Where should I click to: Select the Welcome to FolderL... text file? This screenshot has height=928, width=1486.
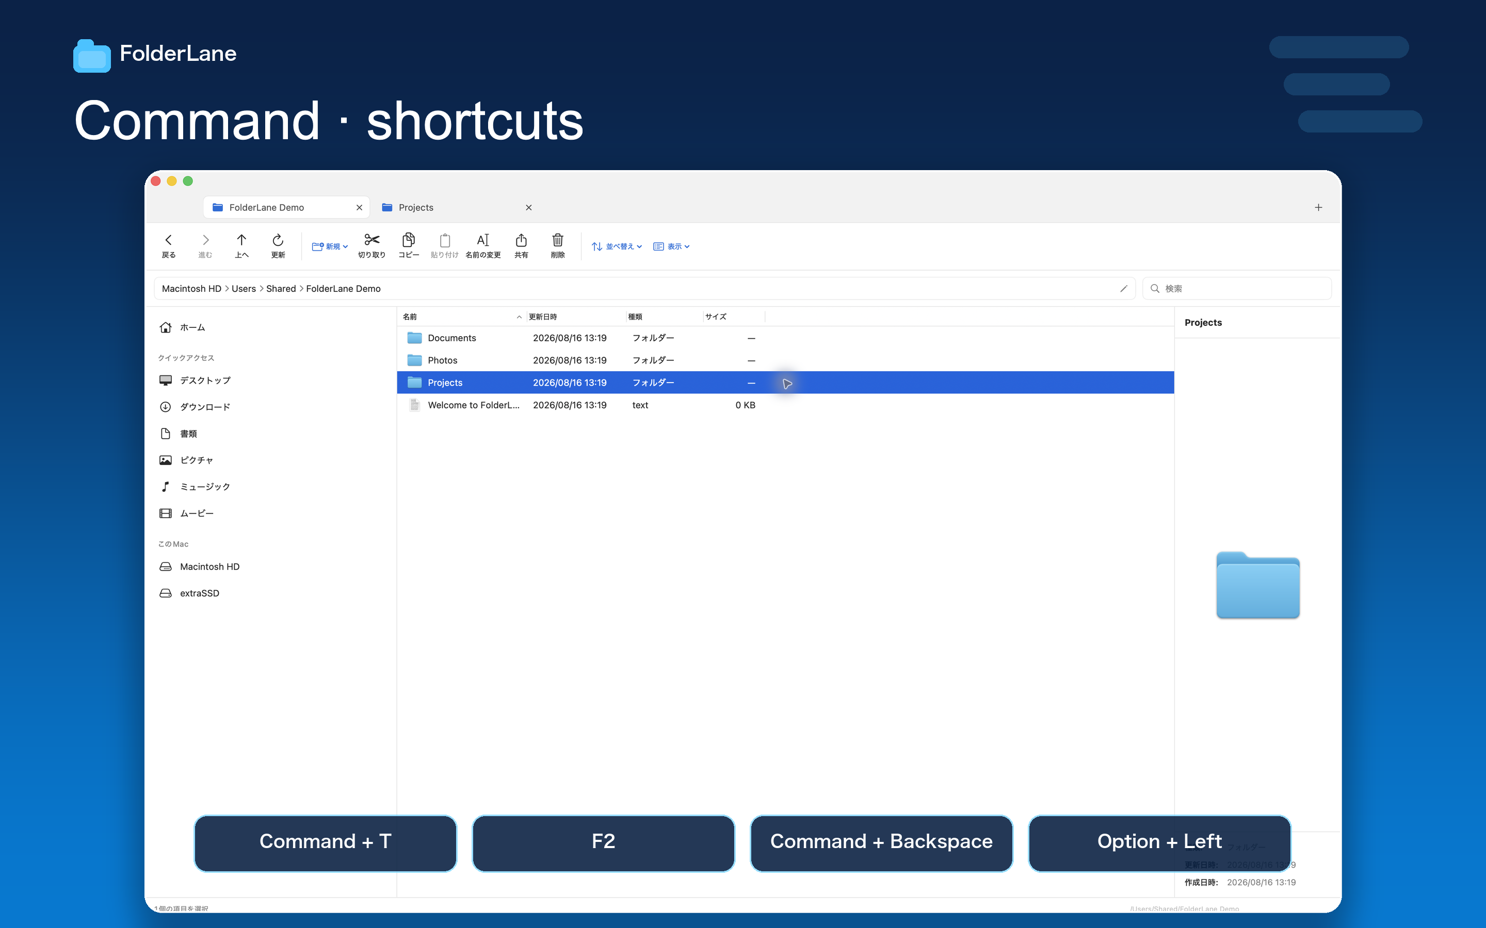[785, 405]
